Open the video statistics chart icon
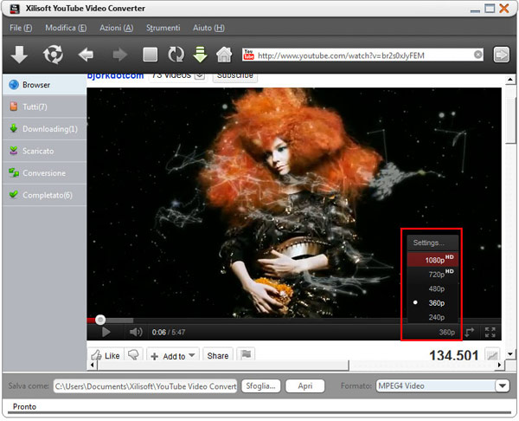The width and height of the screenshot is (519, 421). click(492, 354)
